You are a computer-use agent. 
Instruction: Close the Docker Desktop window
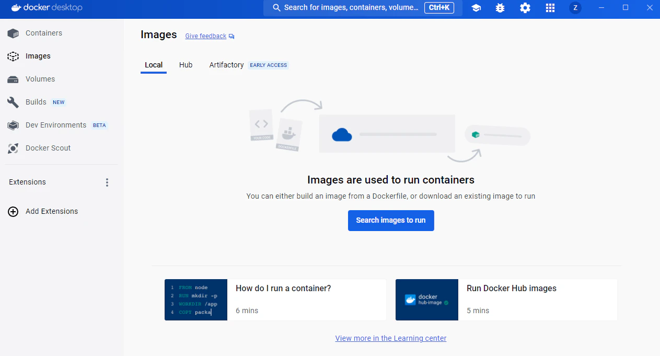click(650, 8)
